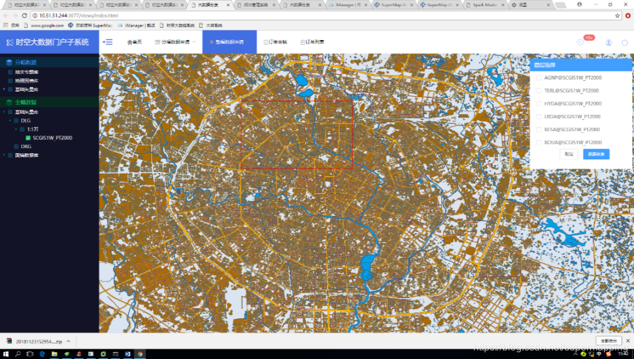Uncheck the SCGIS1W_PT2000 tree checkbox
Screen dimensions: 634x359
tap(28, 138)
